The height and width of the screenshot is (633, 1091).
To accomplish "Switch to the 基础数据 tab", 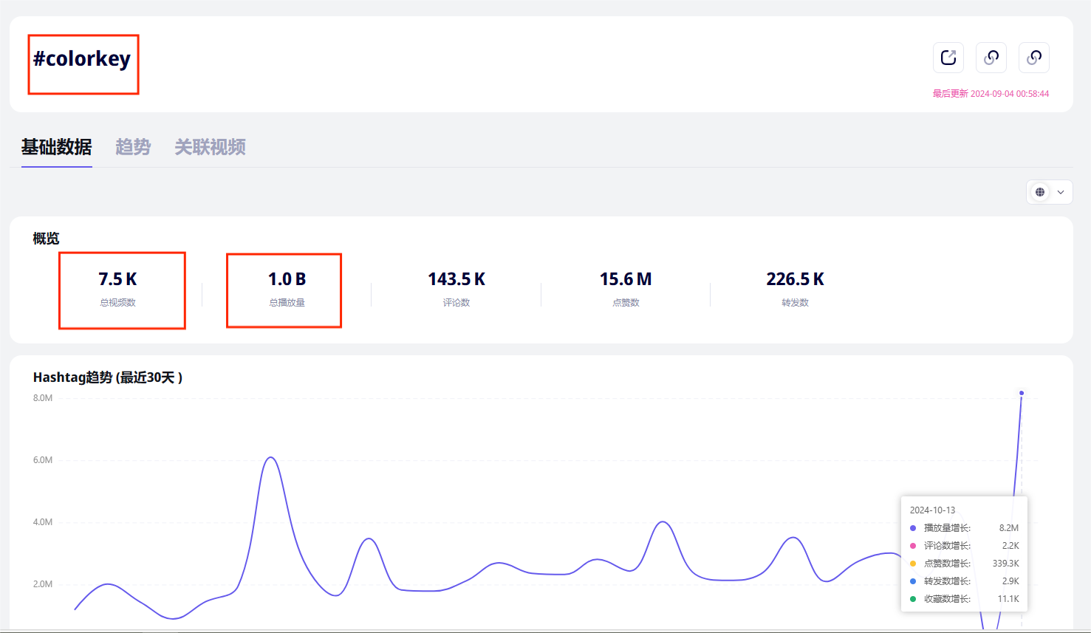I will click(x=57, y=147).
